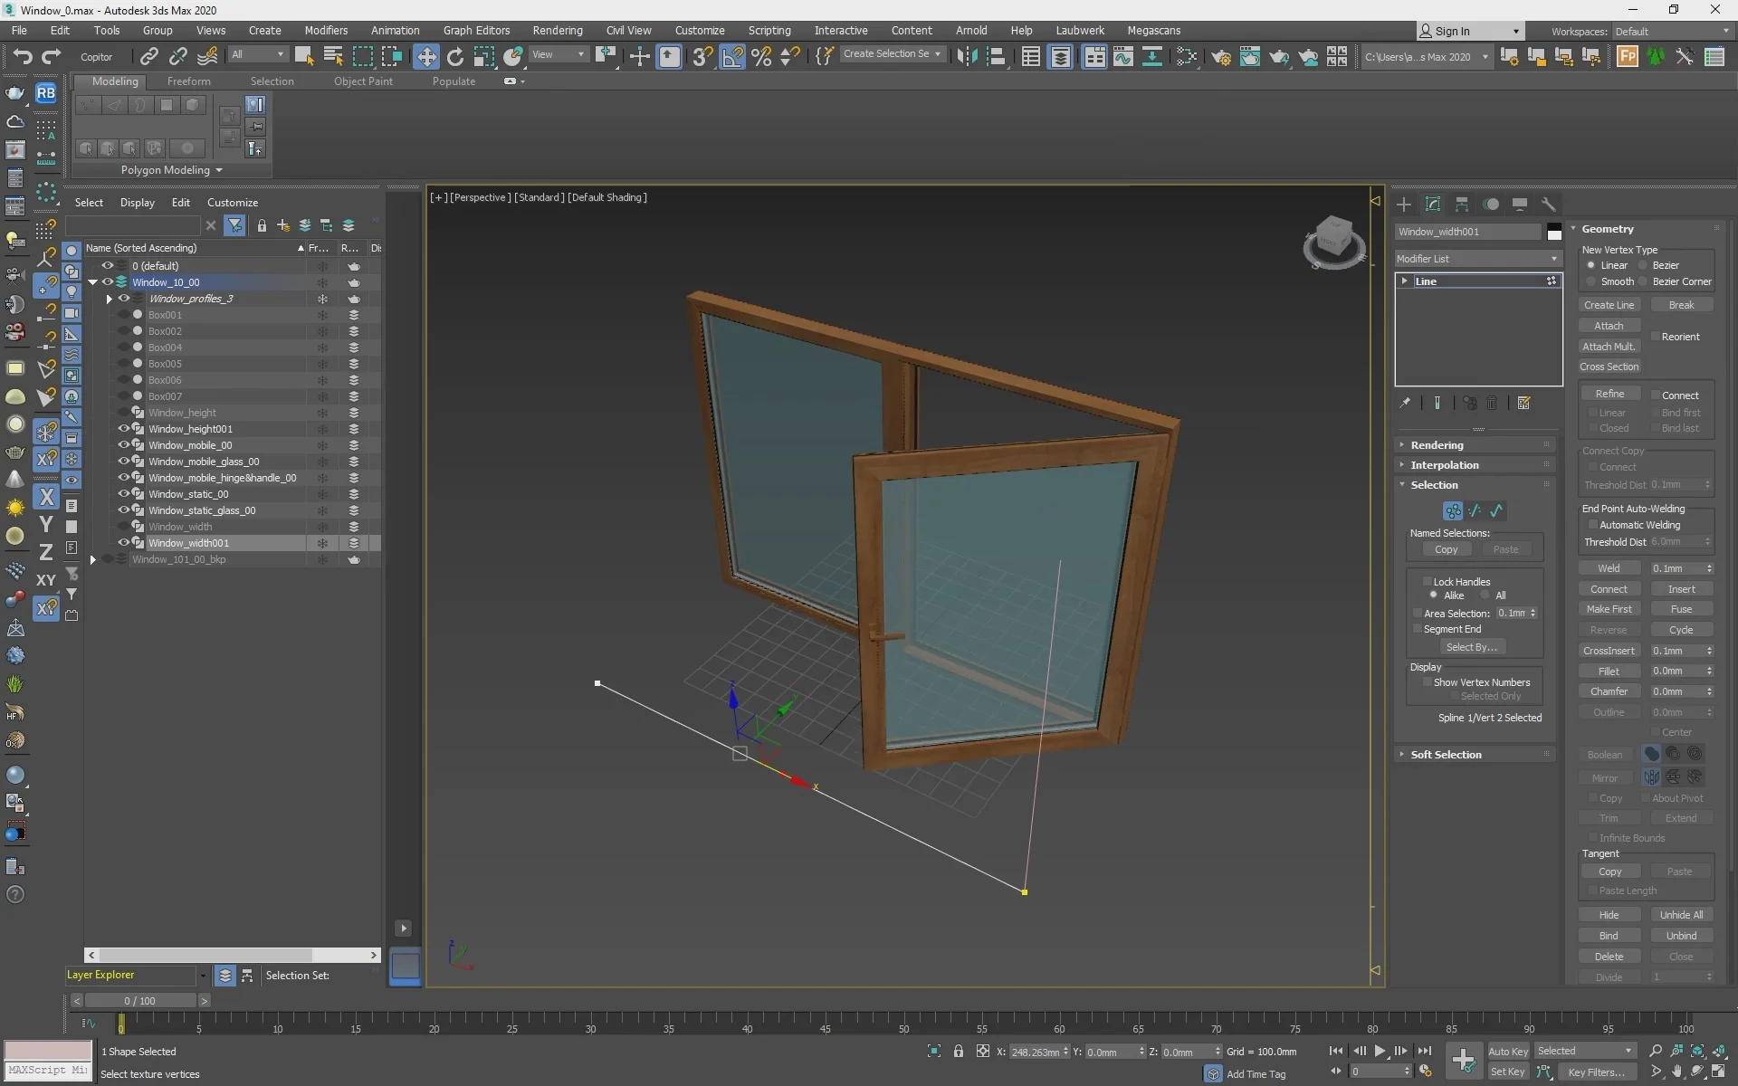Toggle visibility of Window_mobile_00

point(124,445)
